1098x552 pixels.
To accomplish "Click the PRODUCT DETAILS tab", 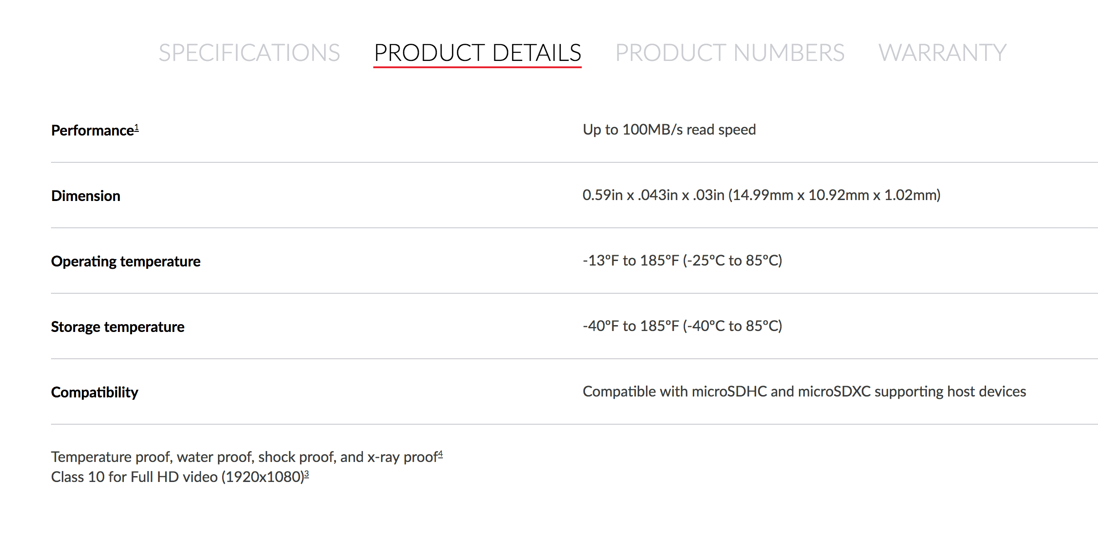I will pyautogui.click(x=477, y=52).
